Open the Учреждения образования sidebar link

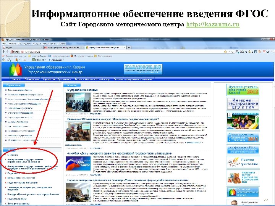pyautogui.click(x=20, y=113)
